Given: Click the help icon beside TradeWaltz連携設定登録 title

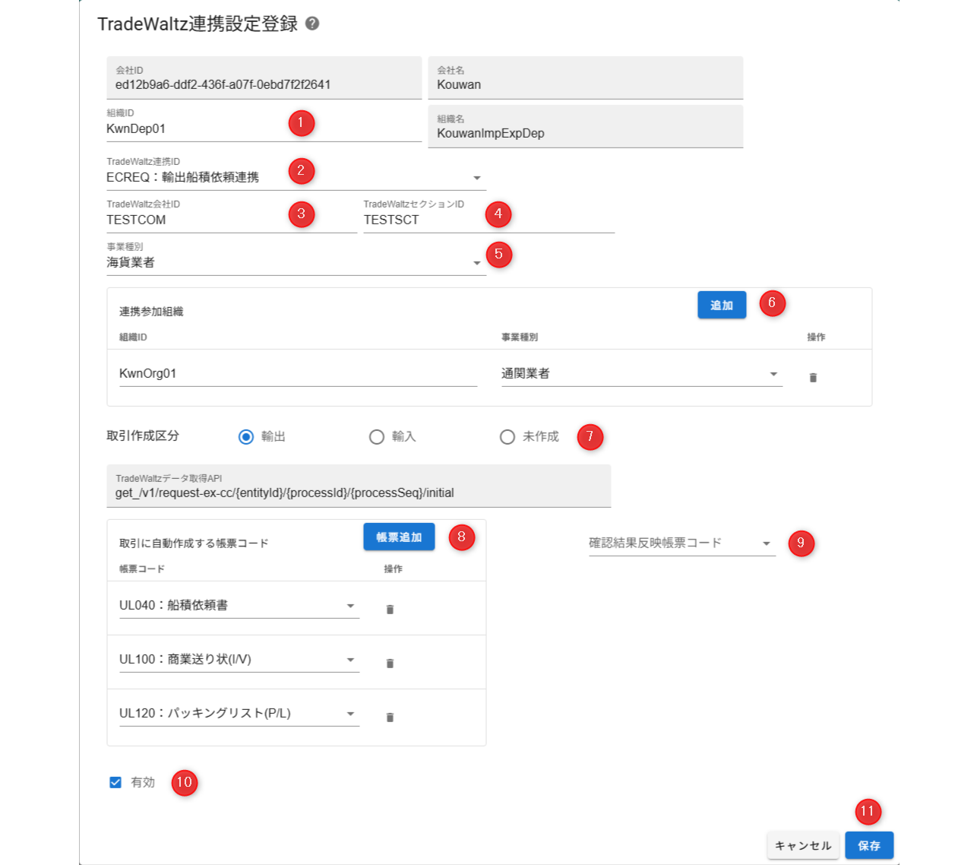Looking at the screenshot, I should (x=312, y=24).
